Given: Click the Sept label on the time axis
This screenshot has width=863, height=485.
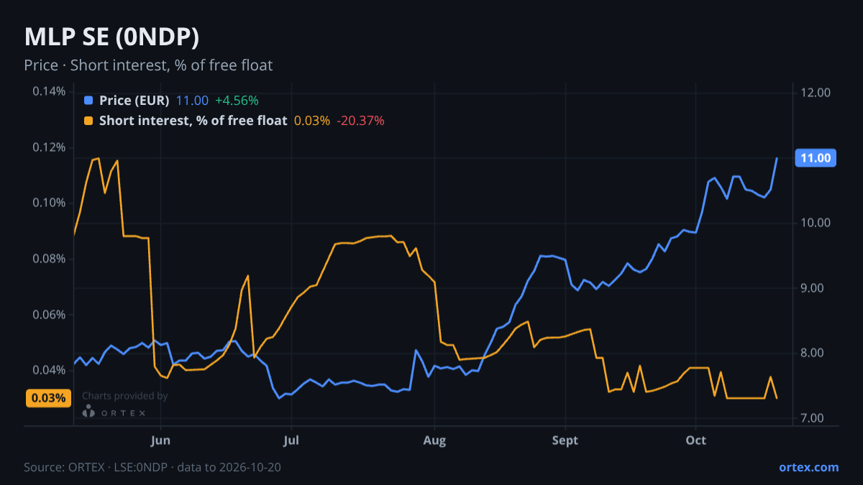Looking at the screenshot, I should (x=565, y=439).
